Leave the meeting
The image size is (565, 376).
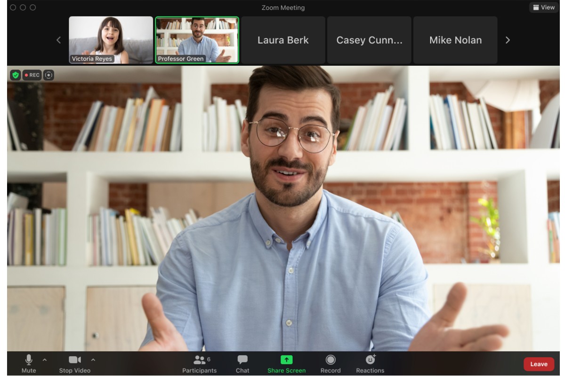(x=539, y=363)
